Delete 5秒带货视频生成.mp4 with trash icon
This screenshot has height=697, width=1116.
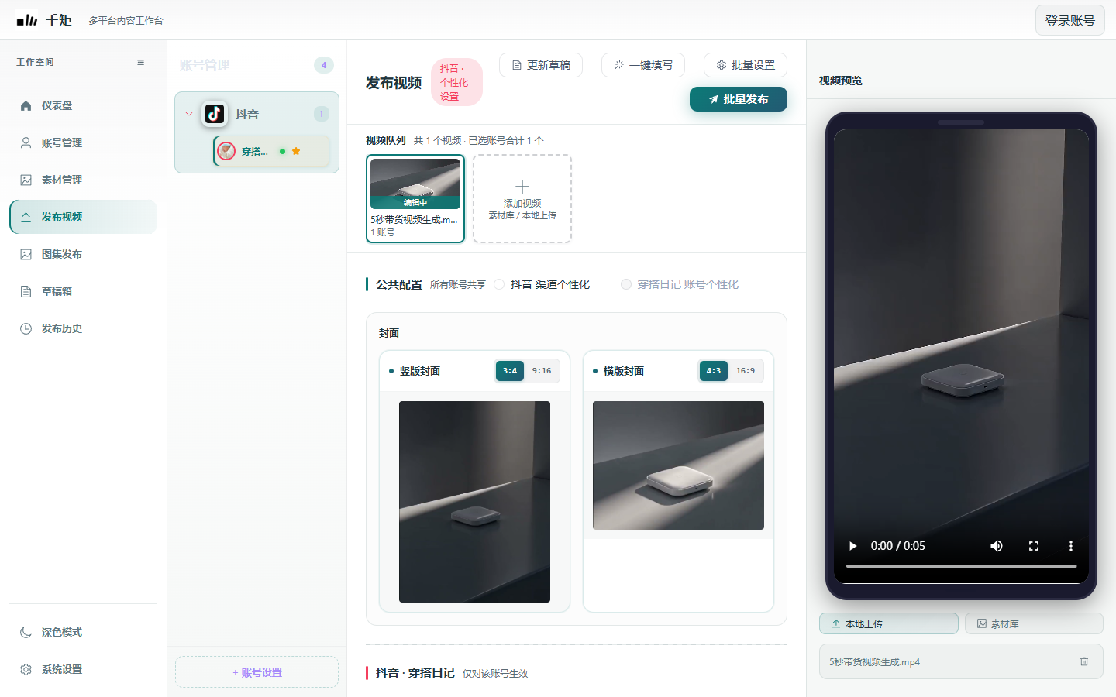pyautogui.click(x=1084, y=661)
